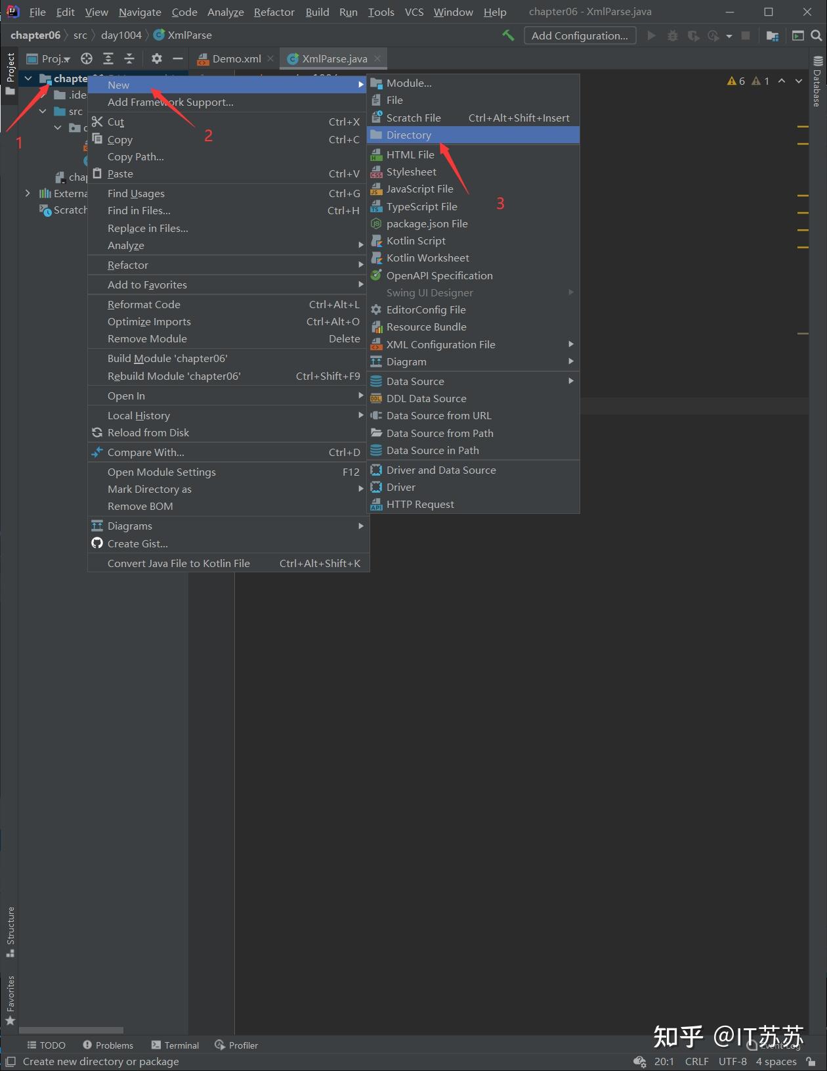Open the Terminal tool window button
827x1071 pixels.
(175, 1045)
